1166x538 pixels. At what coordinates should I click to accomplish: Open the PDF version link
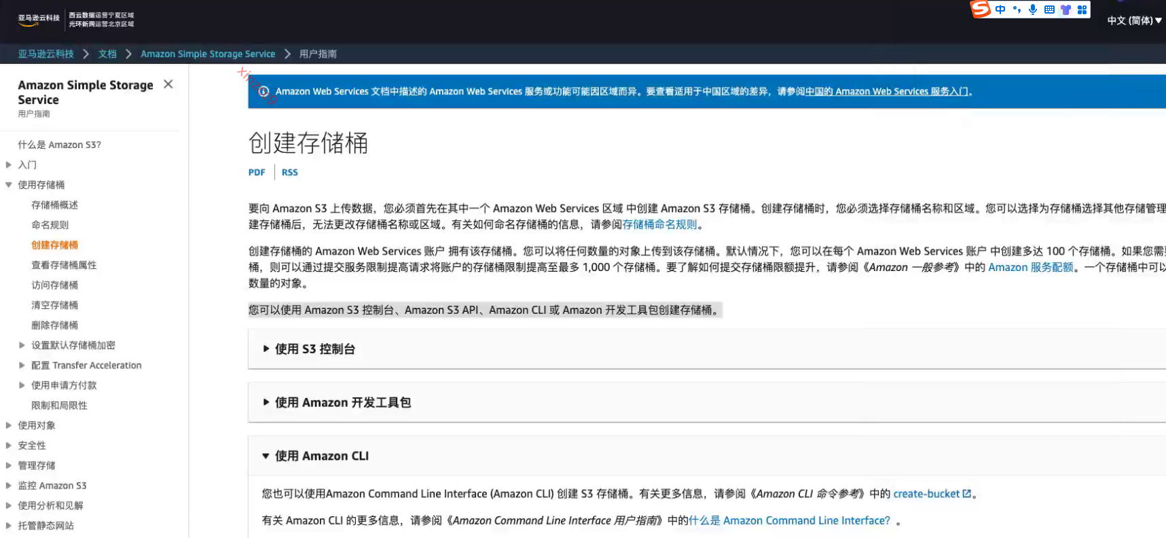click(257, 173)
